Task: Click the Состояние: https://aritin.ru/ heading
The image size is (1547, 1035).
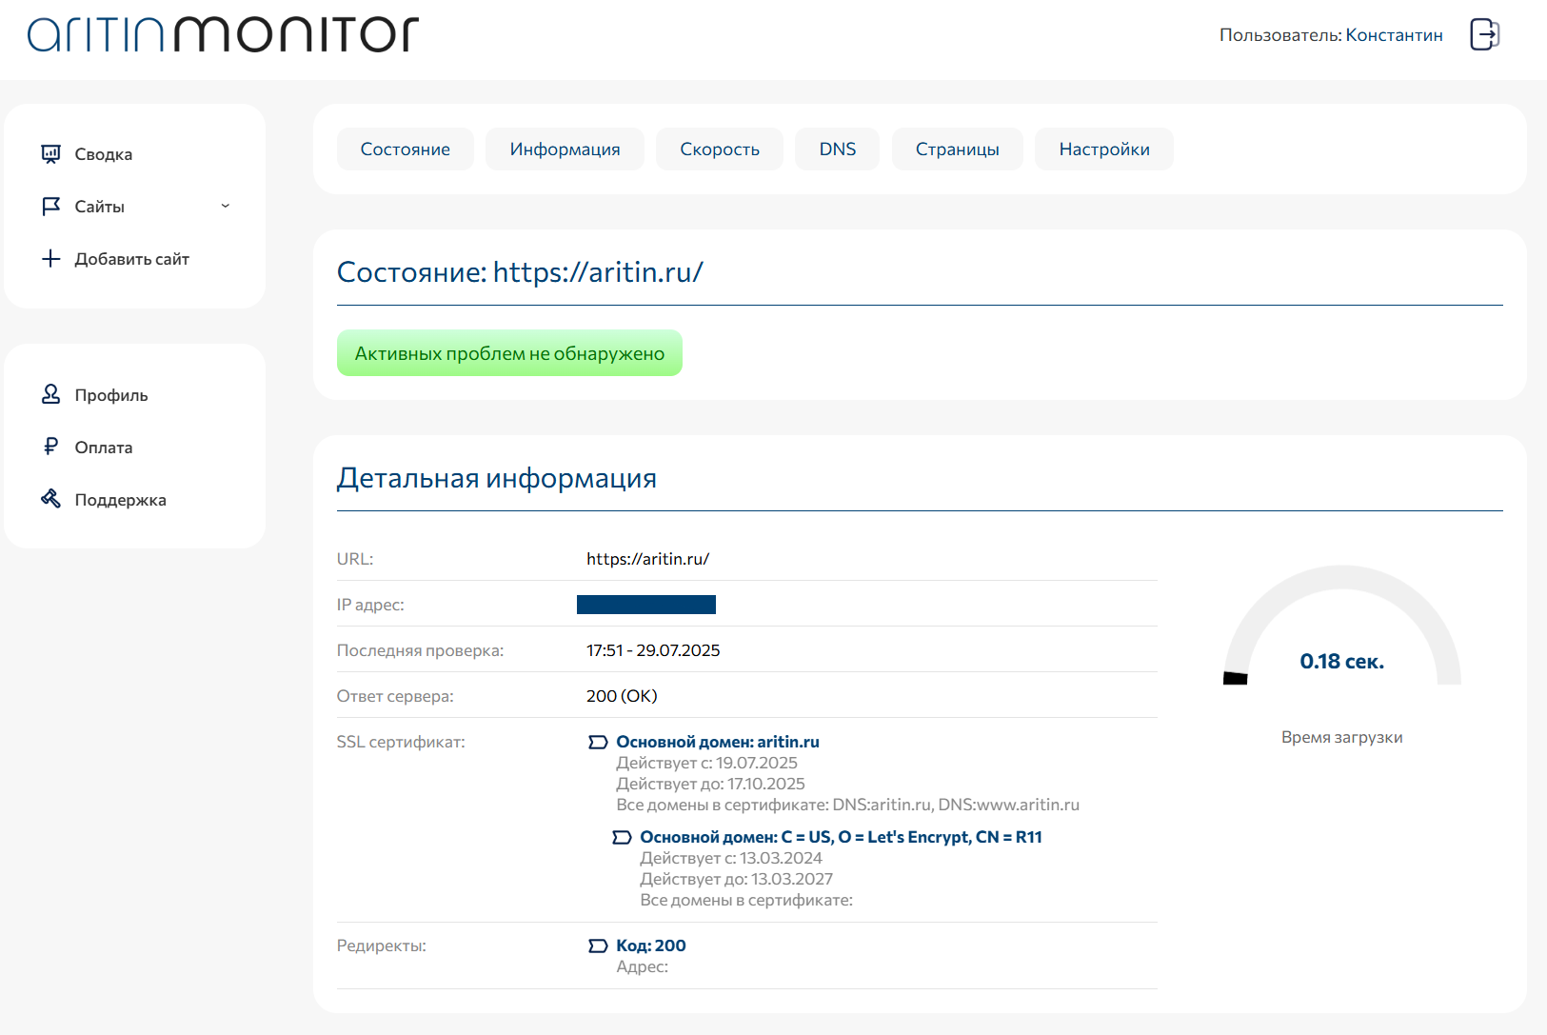Action: [520, 271]
